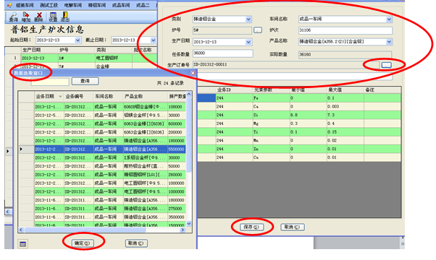This screenshot has width=436, height=260.
Task: Click the 确定(S) button in the dialog
Action: coord(83,243)
